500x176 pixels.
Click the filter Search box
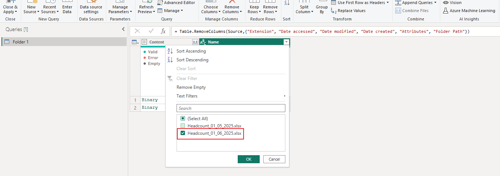pos(231,108)
